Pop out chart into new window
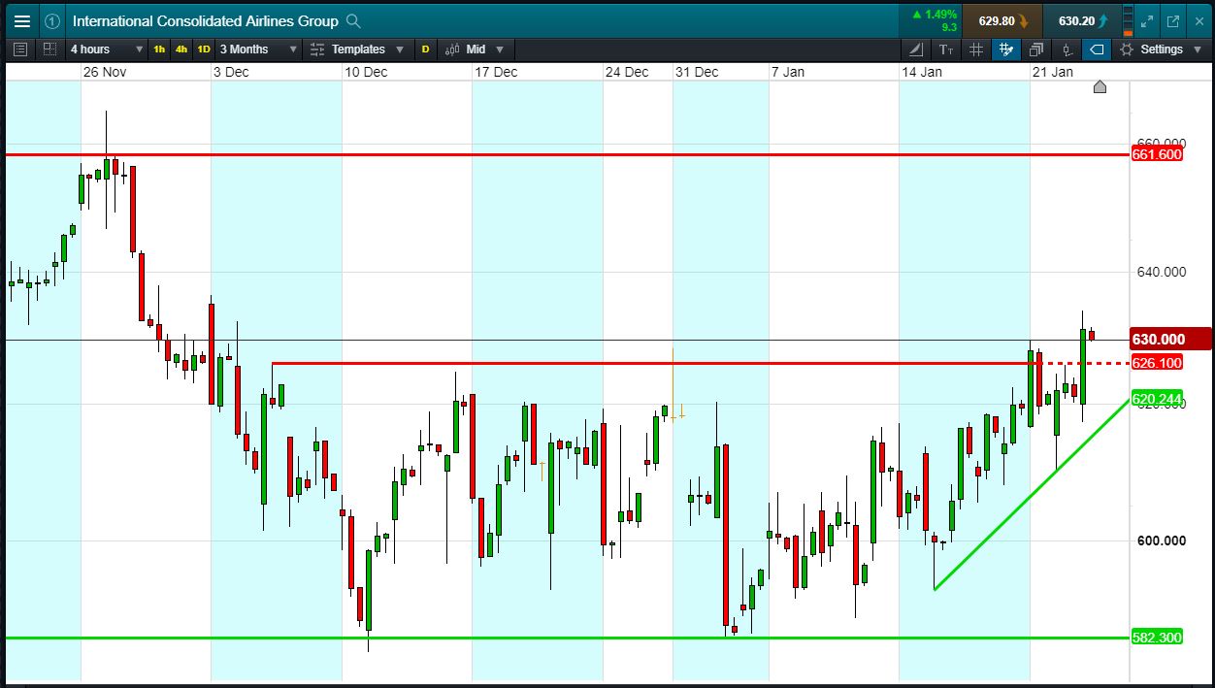Image resolution: width=1215 pixels, height=688 pixels. coord(1172,20)
